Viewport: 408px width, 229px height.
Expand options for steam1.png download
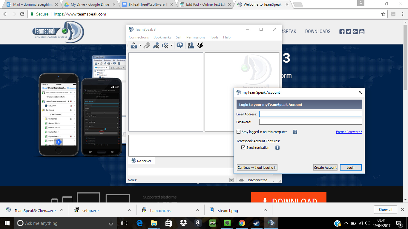265,210
